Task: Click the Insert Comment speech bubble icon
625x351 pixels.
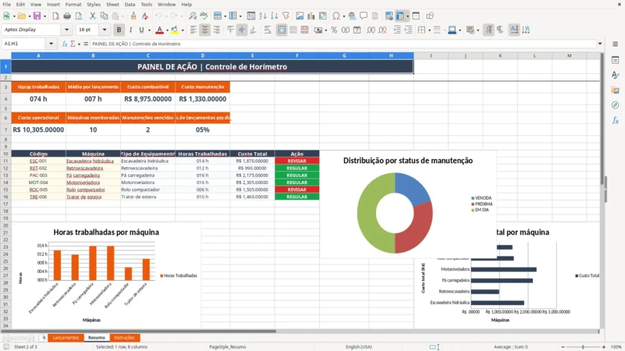Action: 364,16
